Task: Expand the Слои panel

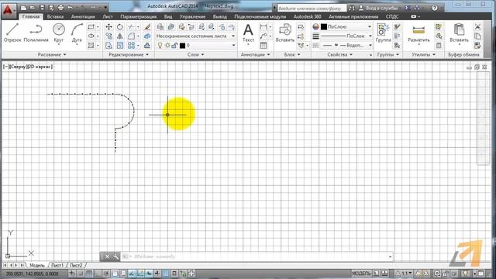Action: tap(196, 55)
